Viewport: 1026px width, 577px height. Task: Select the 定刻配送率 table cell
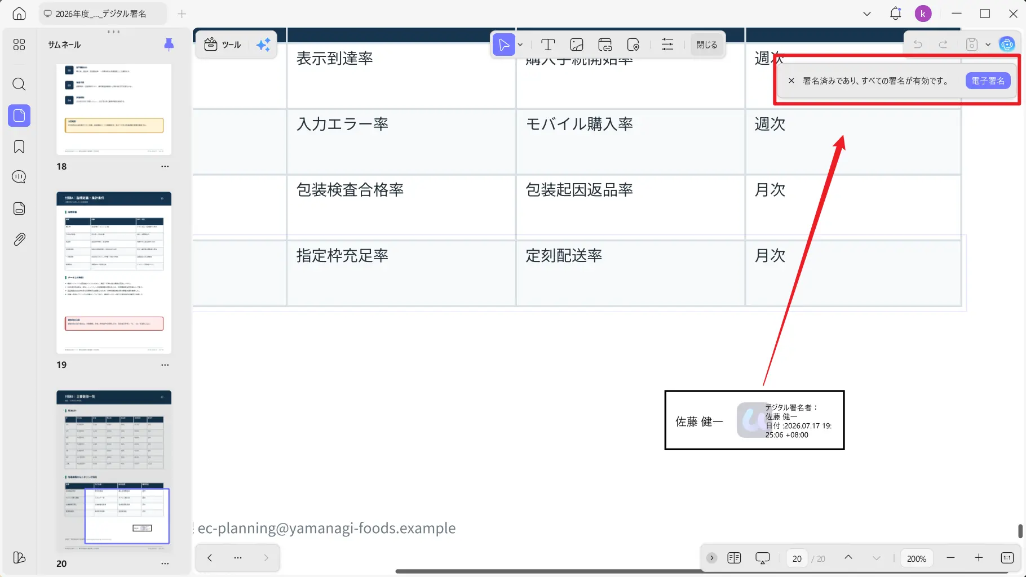pyautogui.click(x=630, y=273)
